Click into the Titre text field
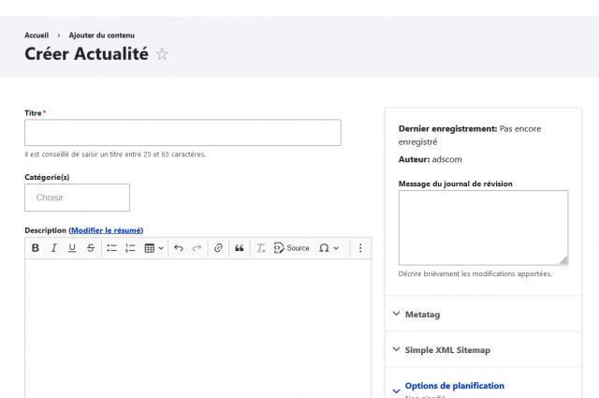 183,132
